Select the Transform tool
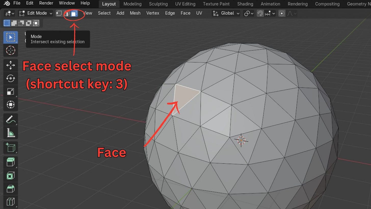The height and width of the screenshot is (209, 371). click(x=10, y=104)
